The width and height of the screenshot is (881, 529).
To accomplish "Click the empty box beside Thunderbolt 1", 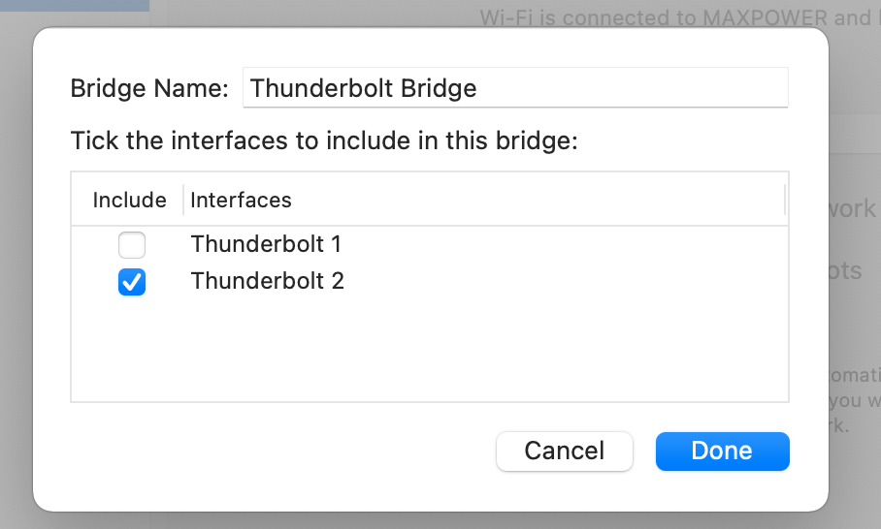I will pyautogui.click(x=131, y=244).
